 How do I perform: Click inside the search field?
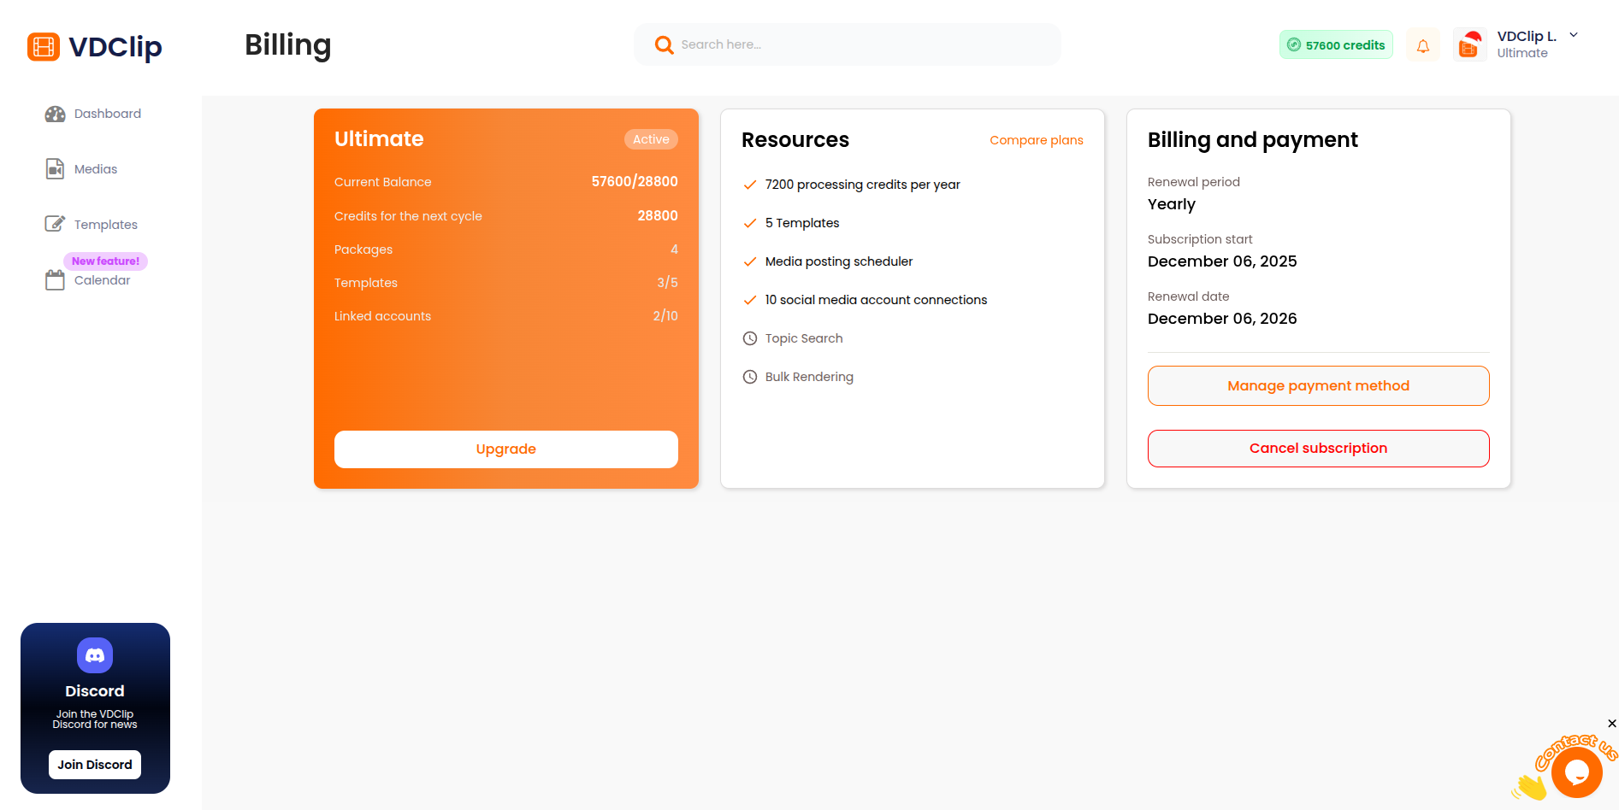tap(847, 44)
